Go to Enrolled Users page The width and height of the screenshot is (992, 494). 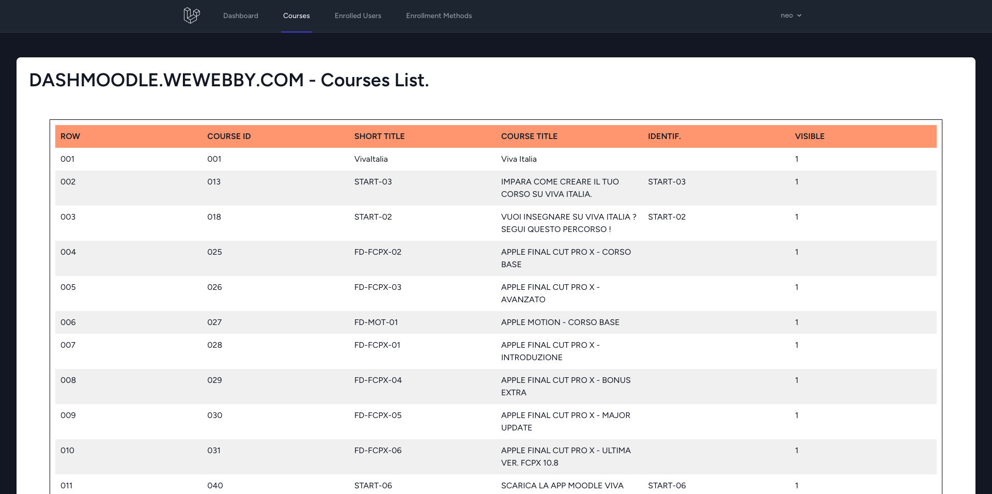point(358,16)
